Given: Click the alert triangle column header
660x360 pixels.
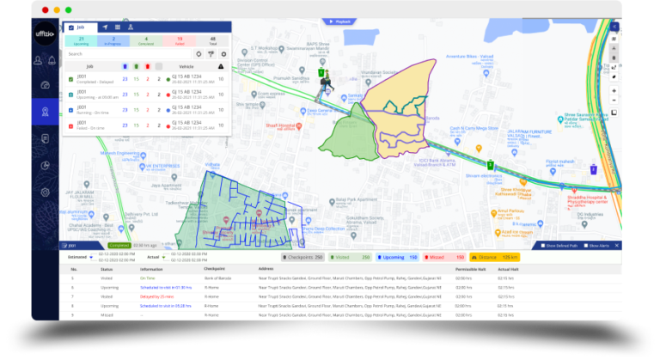Looking at the screenshot, I should (x=221, y=66).
